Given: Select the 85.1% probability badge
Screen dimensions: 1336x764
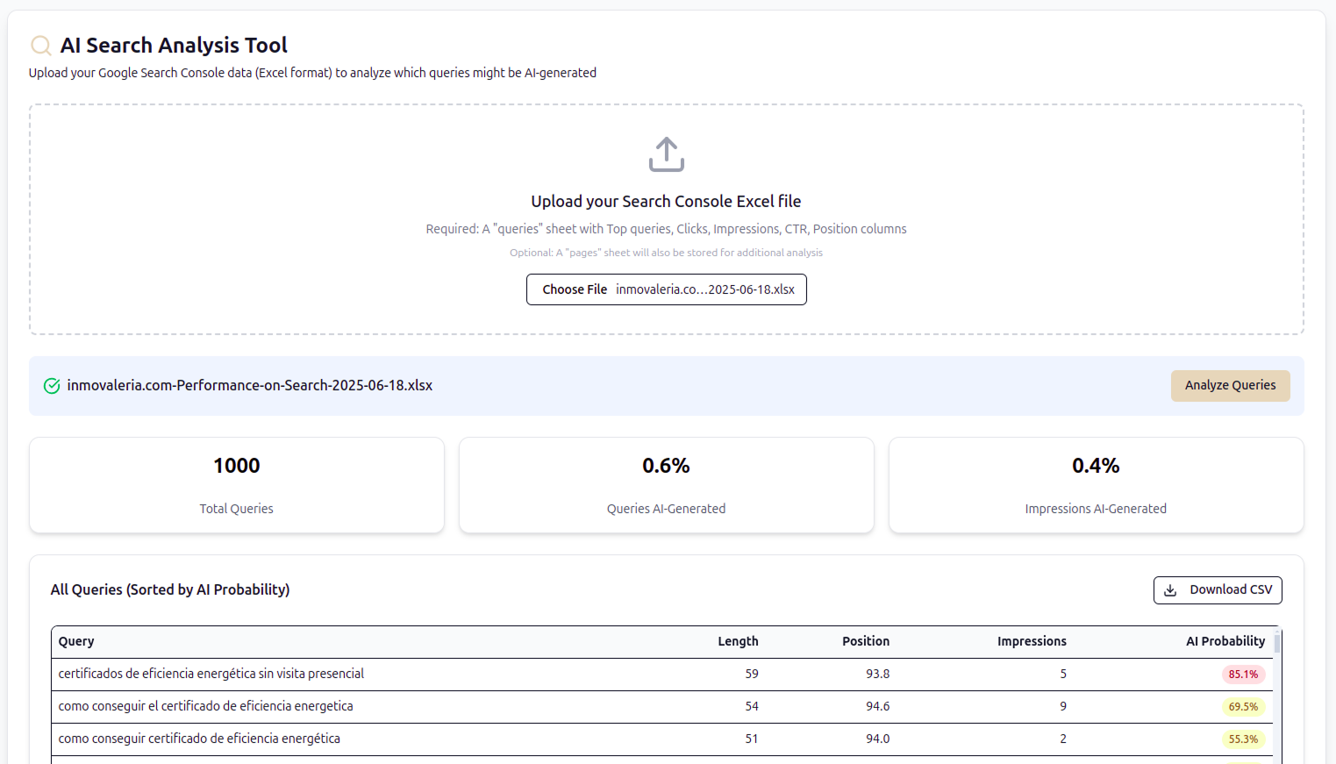Looking at the screenshot, I should (1243, 675).
